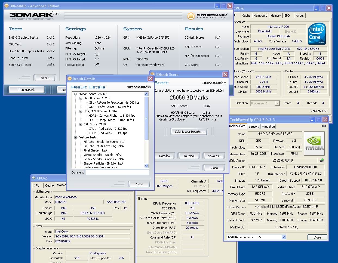
Task: Click the Intel Core i7 logo in CPU-Z
Action: tap(317, 34)
